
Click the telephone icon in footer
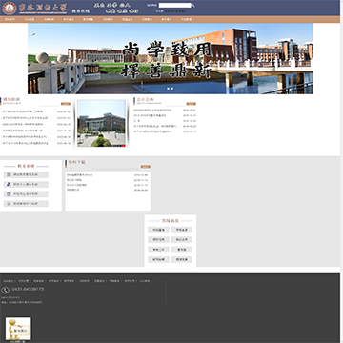pos(5,290)
